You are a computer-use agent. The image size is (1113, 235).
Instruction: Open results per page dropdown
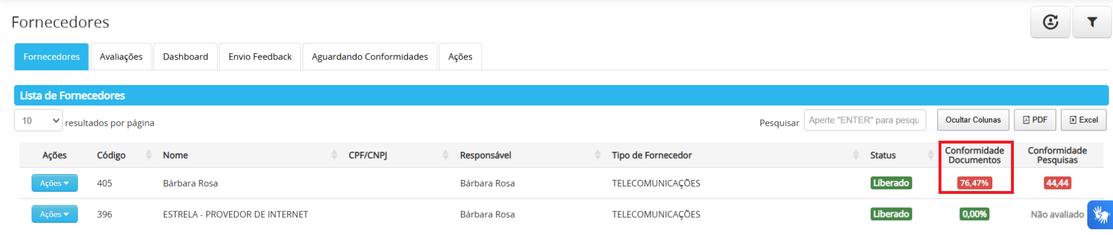pyautogui.click(x=38, y=120)
